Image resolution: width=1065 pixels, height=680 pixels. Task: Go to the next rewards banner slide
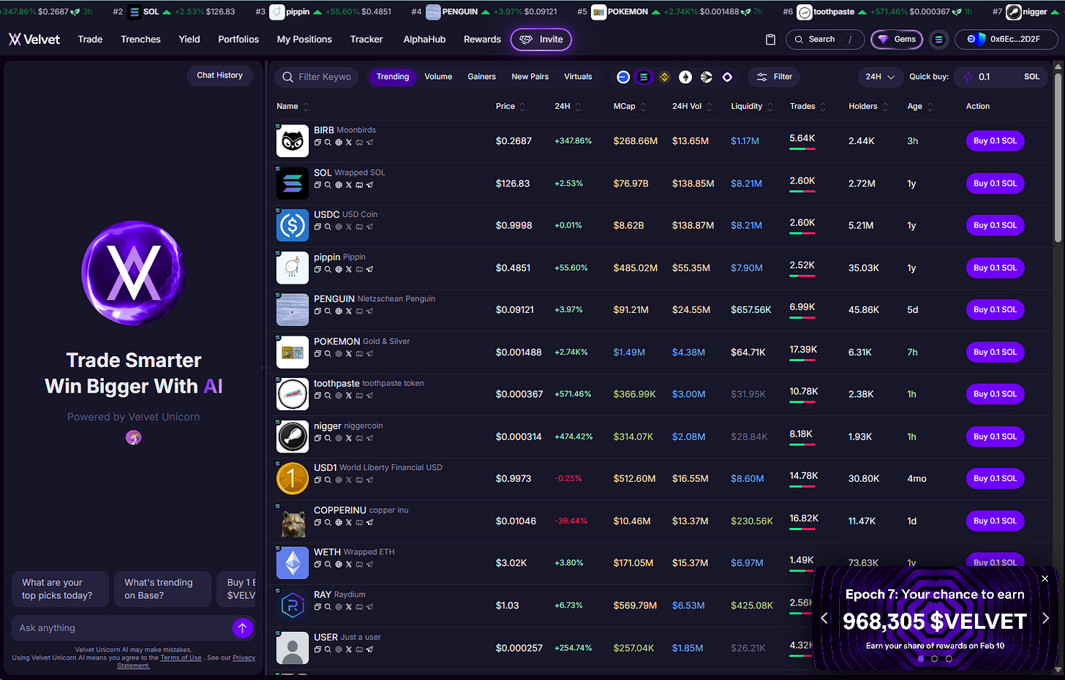pos(1045,619)
